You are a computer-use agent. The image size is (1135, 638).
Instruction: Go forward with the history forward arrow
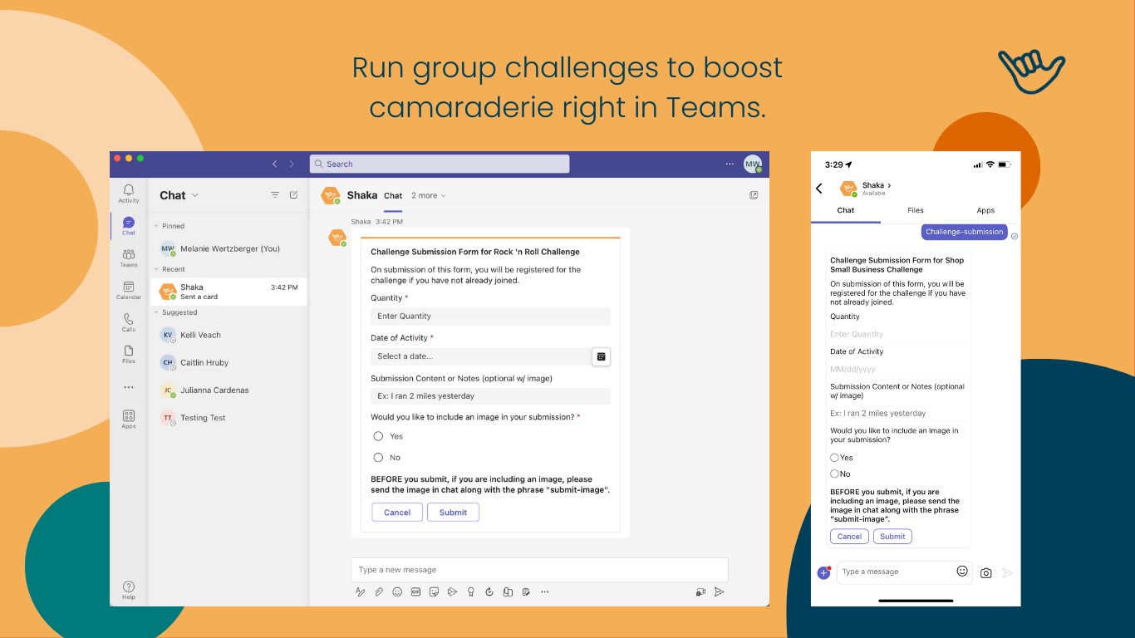tap(292, 164)
